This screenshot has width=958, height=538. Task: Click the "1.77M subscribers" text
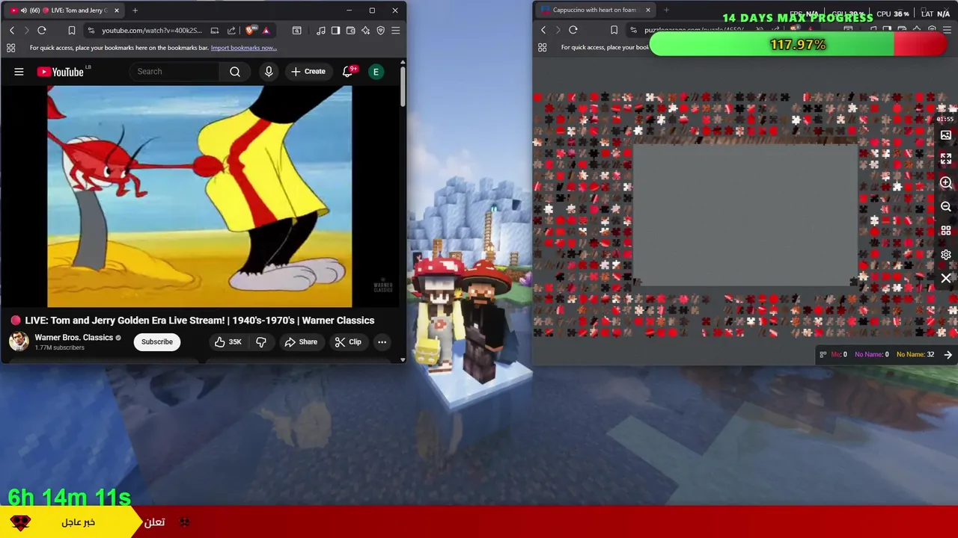(x=59, y=348)
